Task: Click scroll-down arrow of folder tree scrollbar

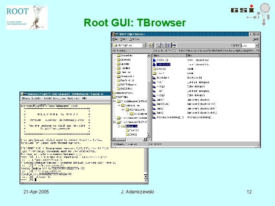Action: pos(149,135)
